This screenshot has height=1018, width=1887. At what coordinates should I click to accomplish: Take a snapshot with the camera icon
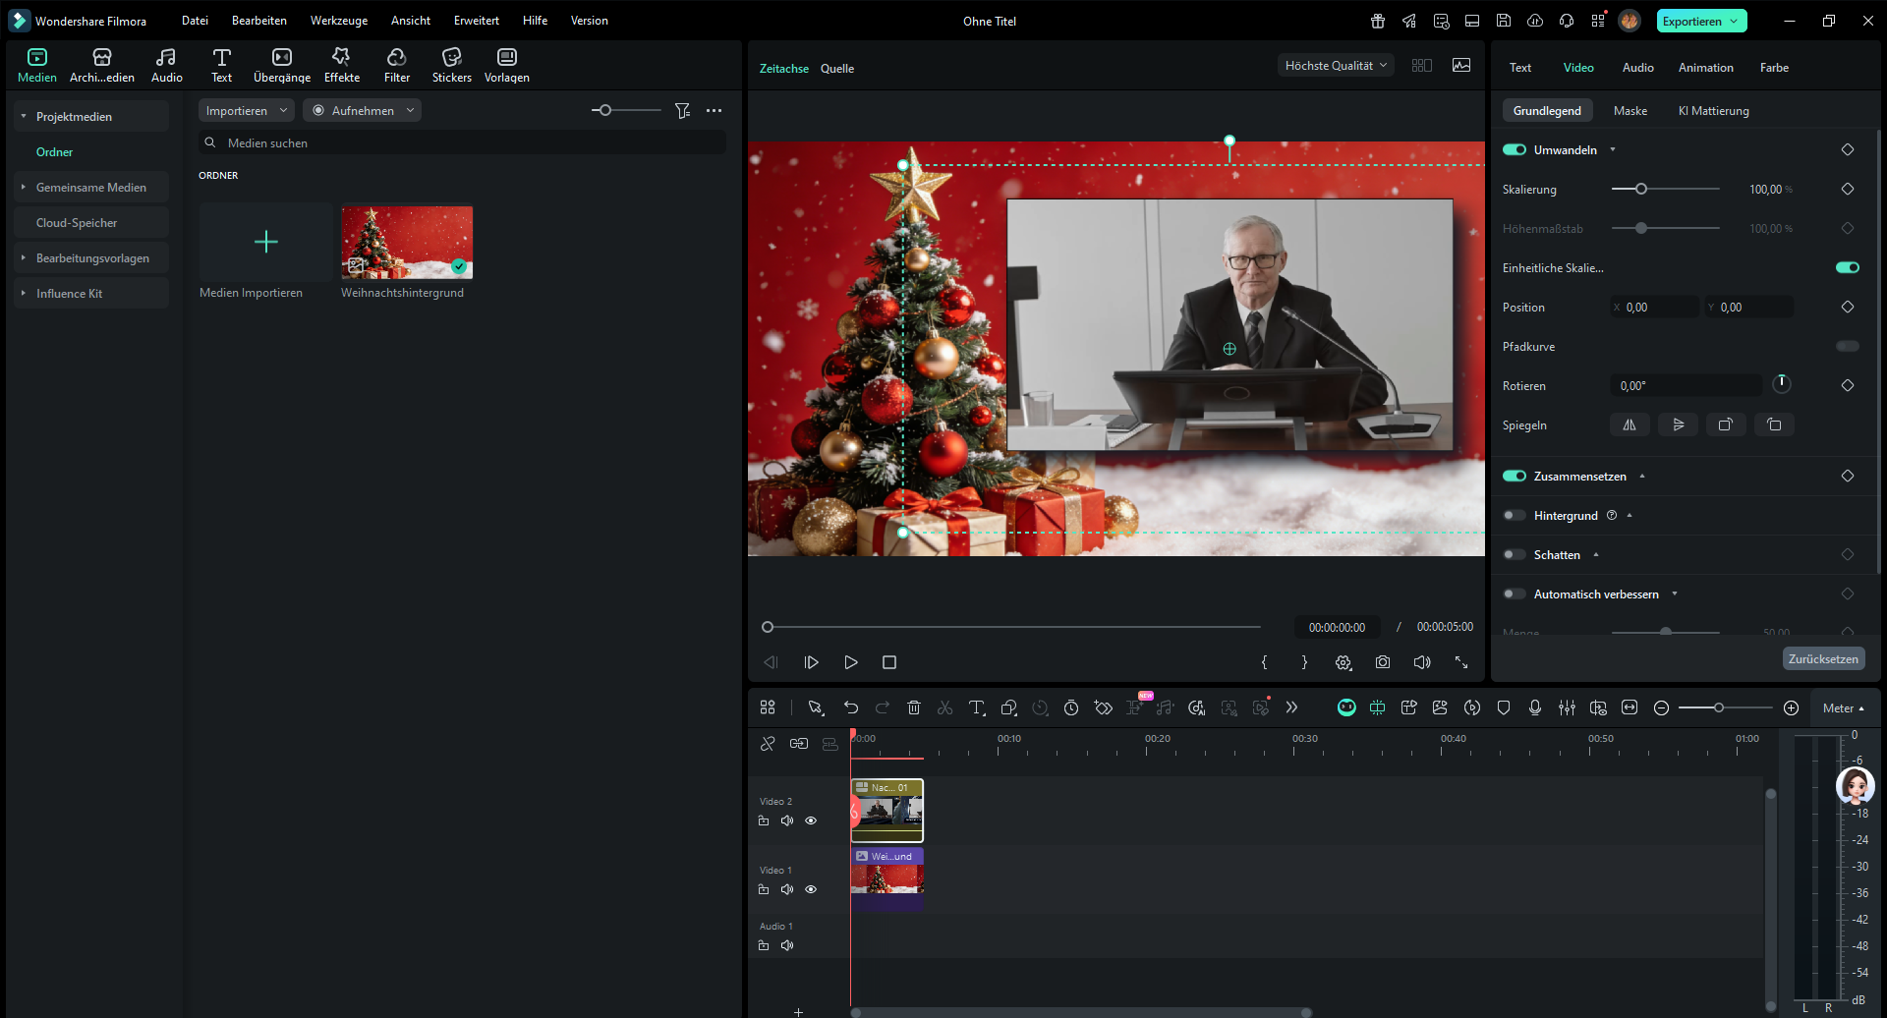pos(1382,662)
